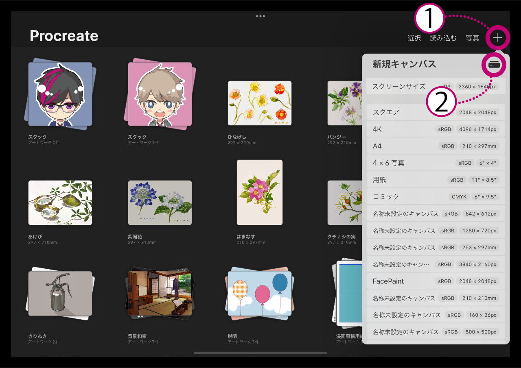Tap the きりふき stack title
This screenshot has width=521, height=368.
point(37,336)
